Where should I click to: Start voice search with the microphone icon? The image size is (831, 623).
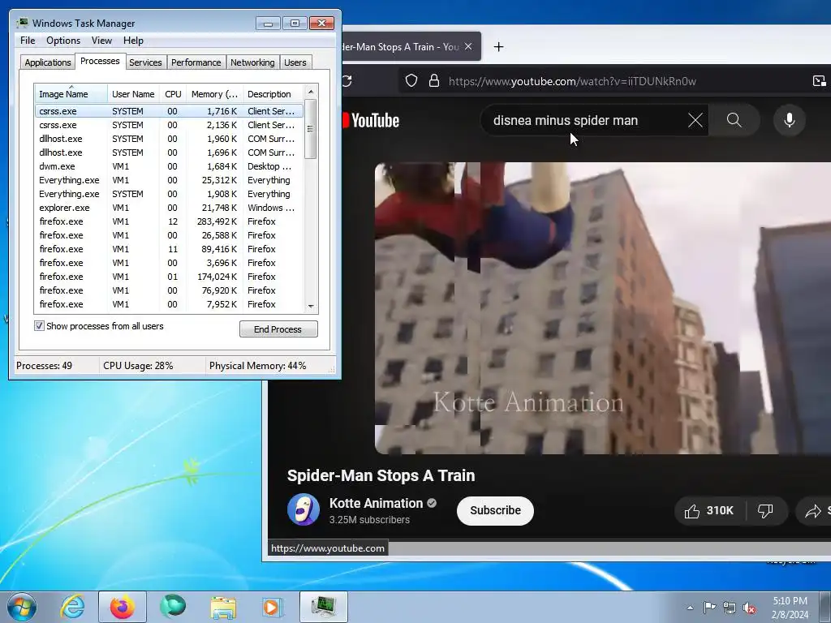tap(789, 120)
